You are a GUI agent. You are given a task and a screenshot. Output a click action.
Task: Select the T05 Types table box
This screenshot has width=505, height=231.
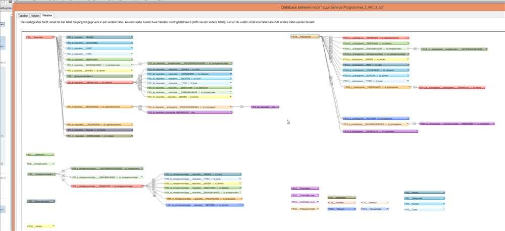tap(425, 209)
